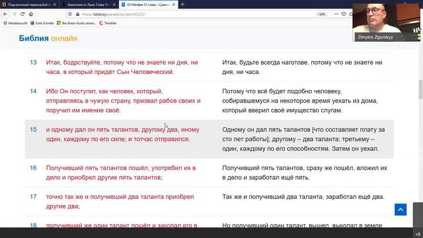This screenshot has width=423, height=238.
Task: Click verse number 16
Action: pos(33,168)
